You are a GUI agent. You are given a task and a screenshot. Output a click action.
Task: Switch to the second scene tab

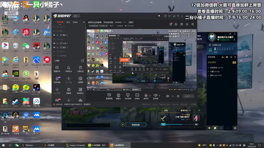[68, 22]
